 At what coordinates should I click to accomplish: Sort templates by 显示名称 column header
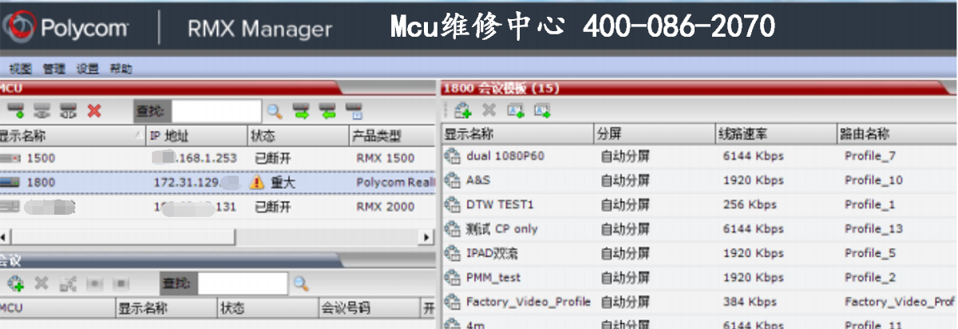[517, 134]
